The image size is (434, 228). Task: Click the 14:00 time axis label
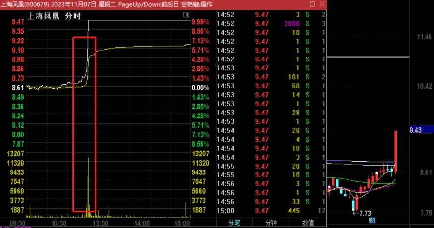coord(142,223)
